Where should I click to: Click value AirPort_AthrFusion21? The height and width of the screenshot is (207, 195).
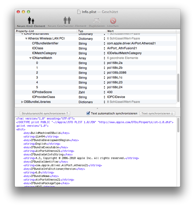pyautogui.click(x=122, y=48)
